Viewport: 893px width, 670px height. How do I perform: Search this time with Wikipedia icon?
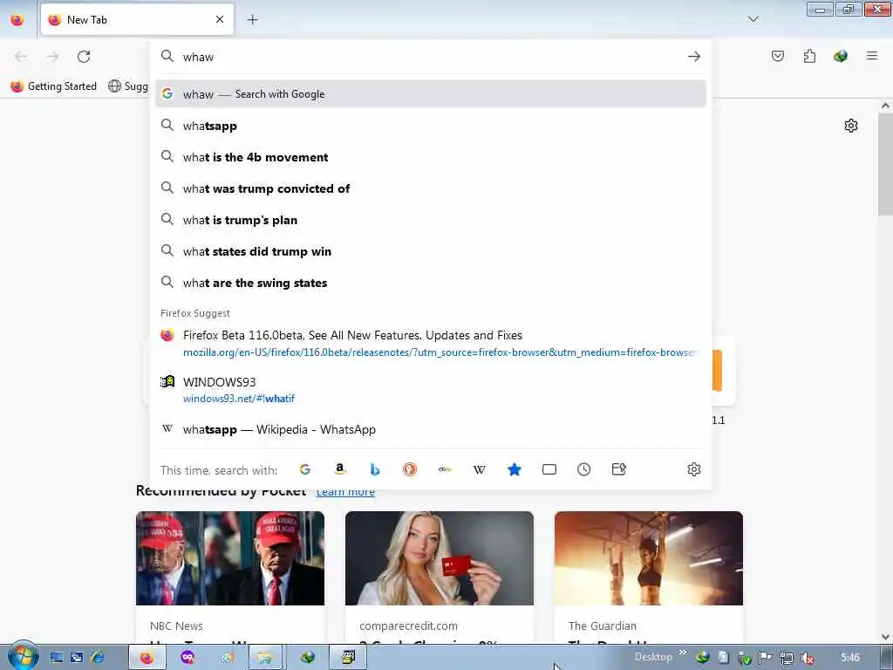tap(480, 469)
